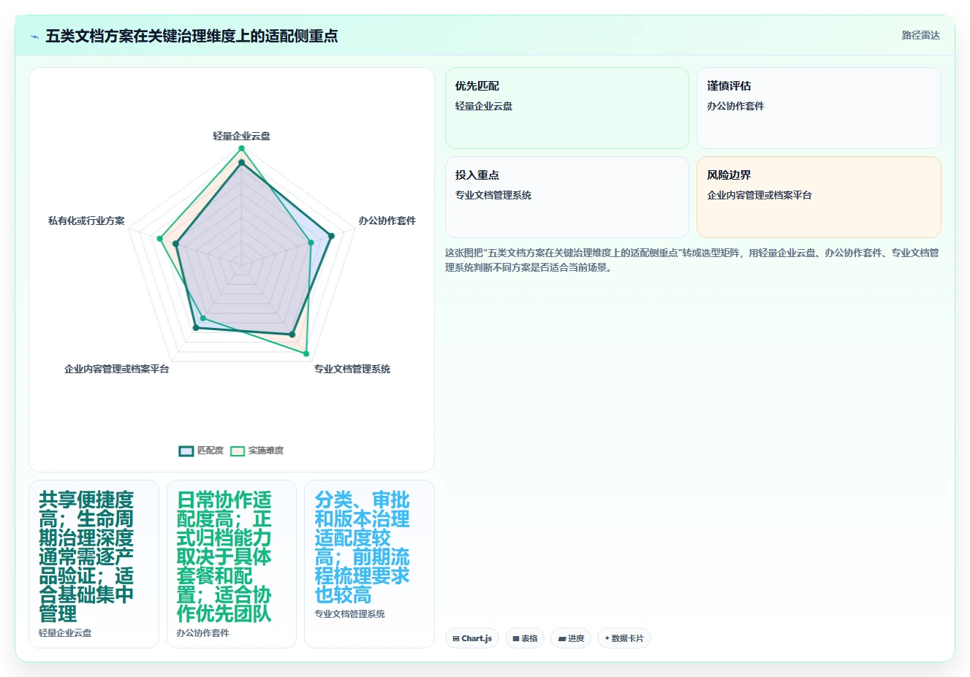The image size is (970, 677).
Task: Click 专业文档管理系统 caption under the third summary card
Action: (349, 614)
